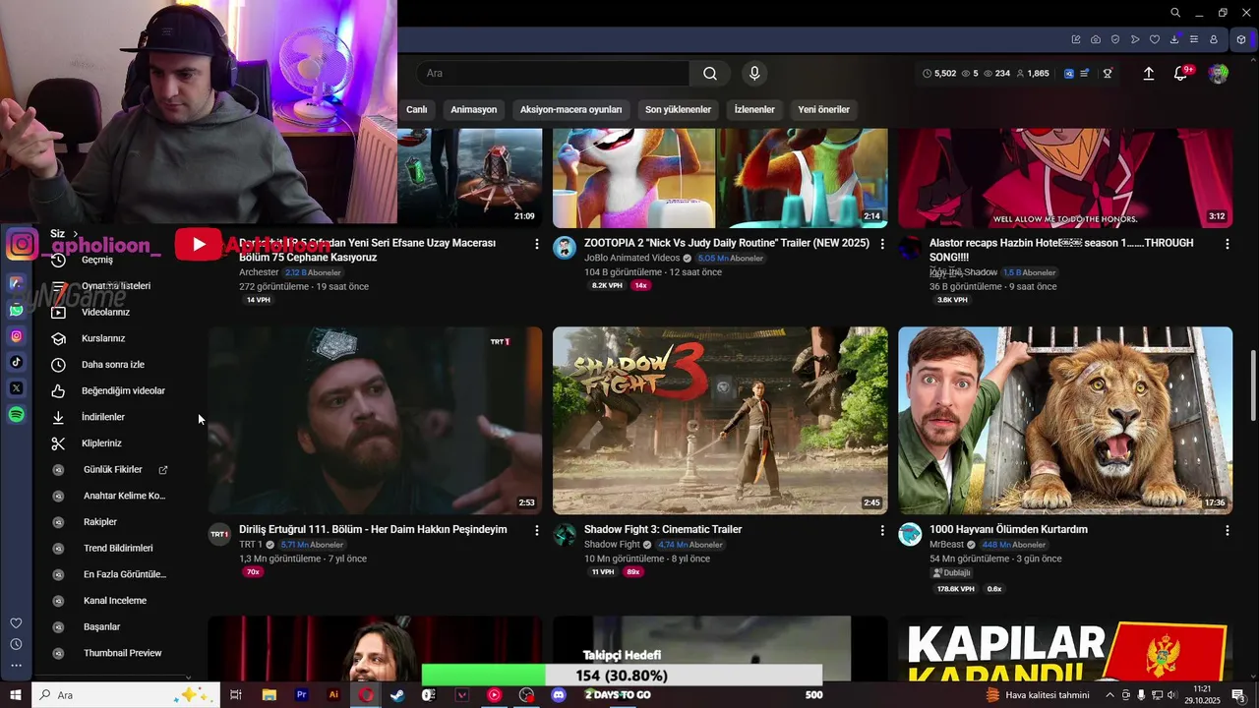Click the sidebar three-dots more icon
The image size is (1259, 708).
tap(16, 666)
